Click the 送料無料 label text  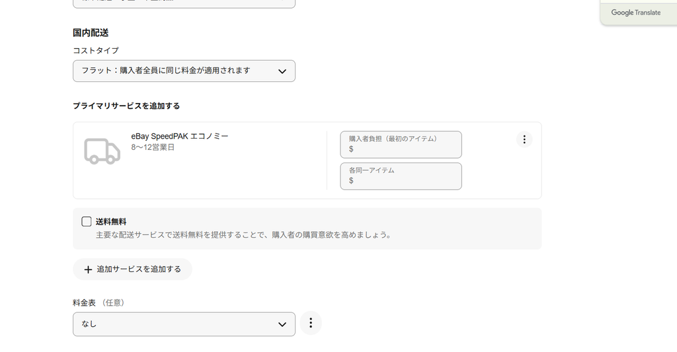(x=111, y=222)
